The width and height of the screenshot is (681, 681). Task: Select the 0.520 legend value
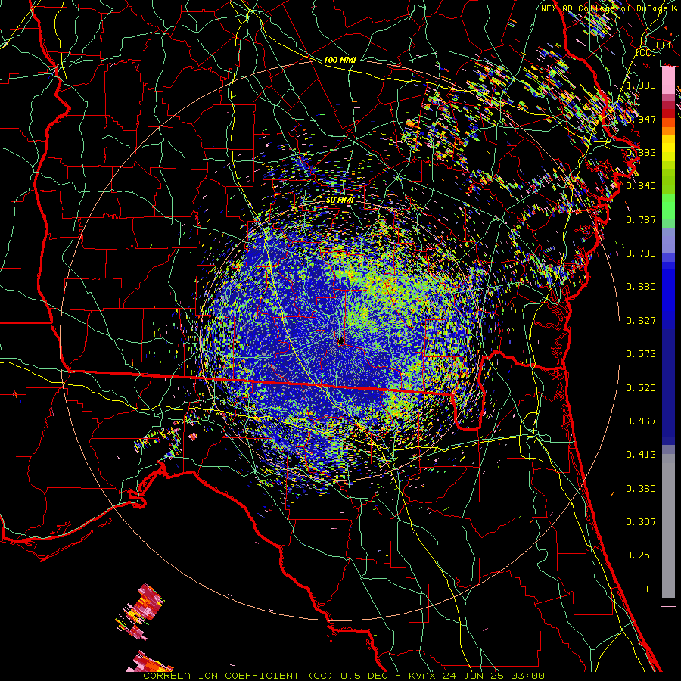[x=641, y=387]
